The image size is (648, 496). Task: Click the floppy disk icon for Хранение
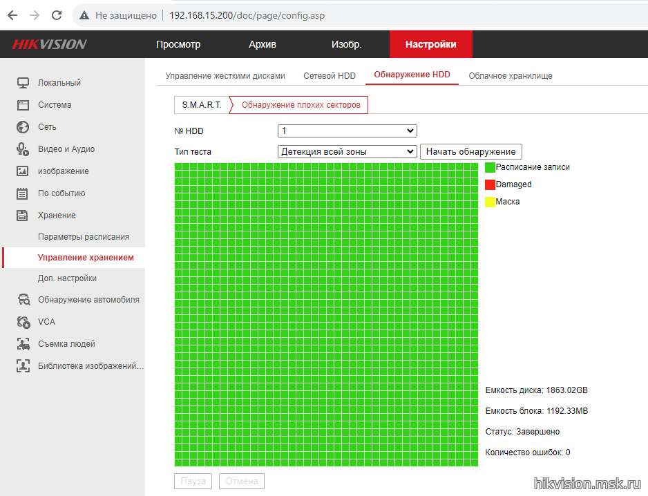pyautogui.click(x=22, y=216)
